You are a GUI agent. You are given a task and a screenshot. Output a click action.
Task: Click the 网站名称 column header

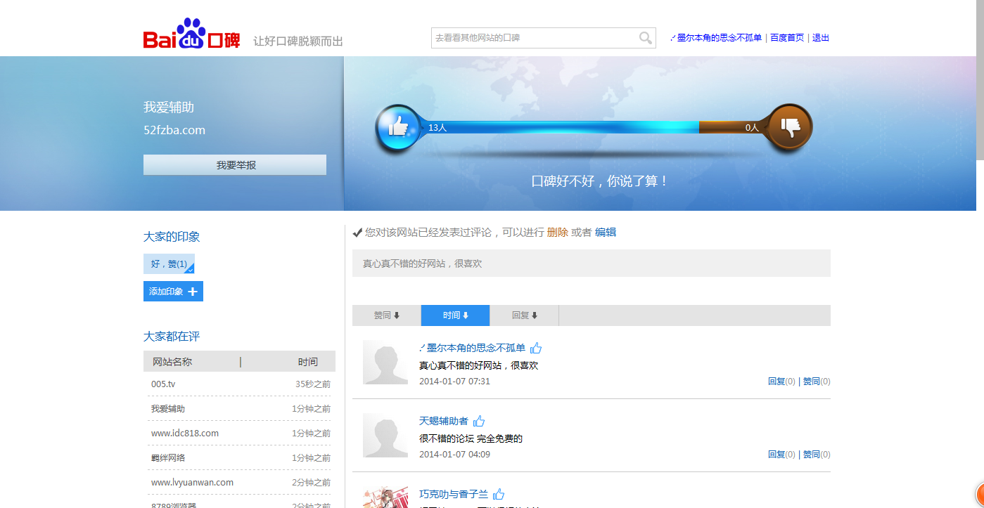[x=172, y=362]
